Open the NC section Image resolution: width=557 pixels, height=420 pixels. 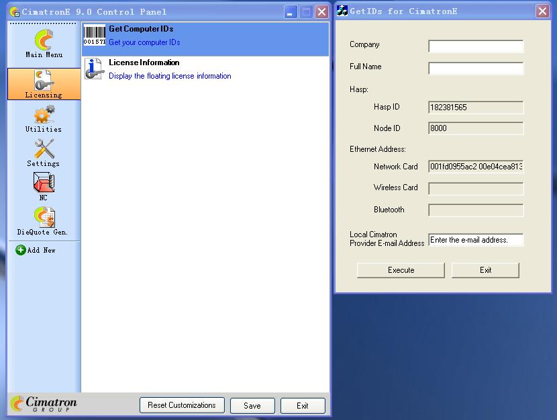[44, 186]
